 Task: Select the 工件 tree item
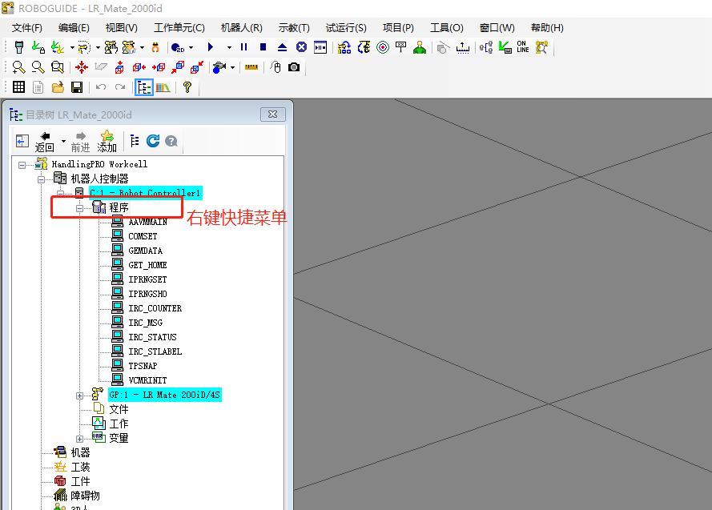(80, 481)
